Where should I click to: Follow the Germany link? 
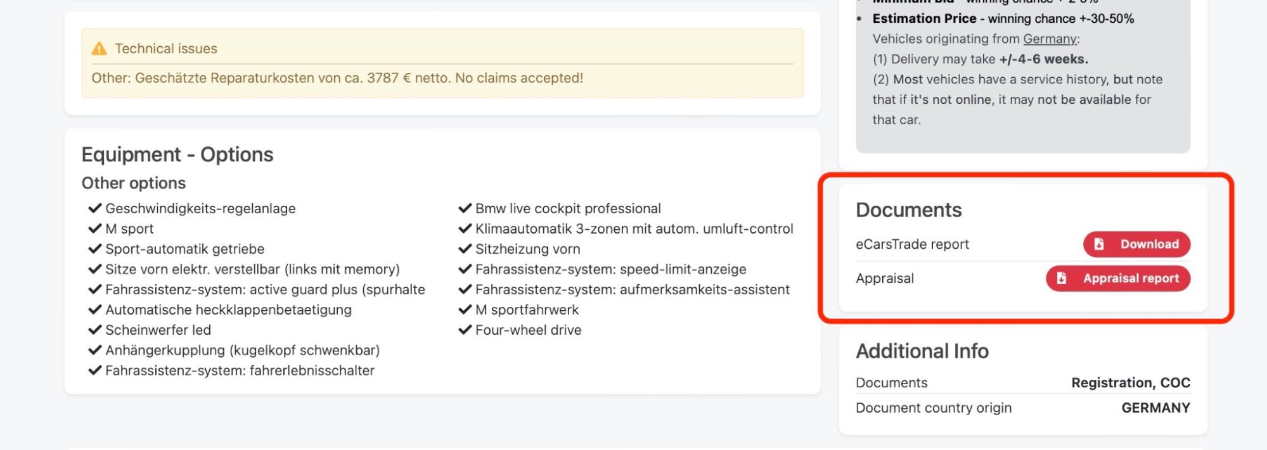tap(1050, 39)
